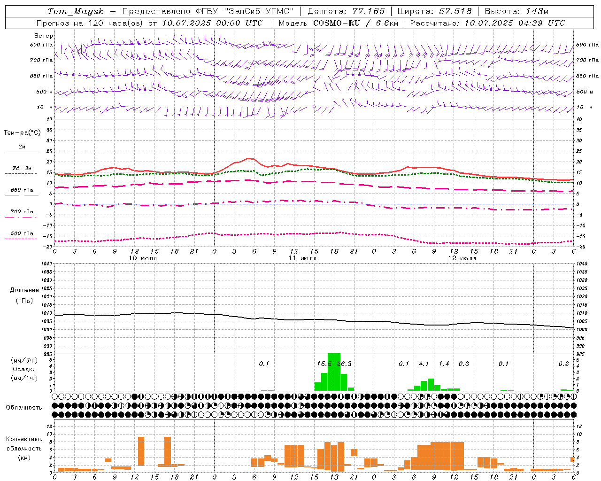This screenshot has height=481, width=601.
Task: Click precipitation value 26.3
Action: coord(344,364)
